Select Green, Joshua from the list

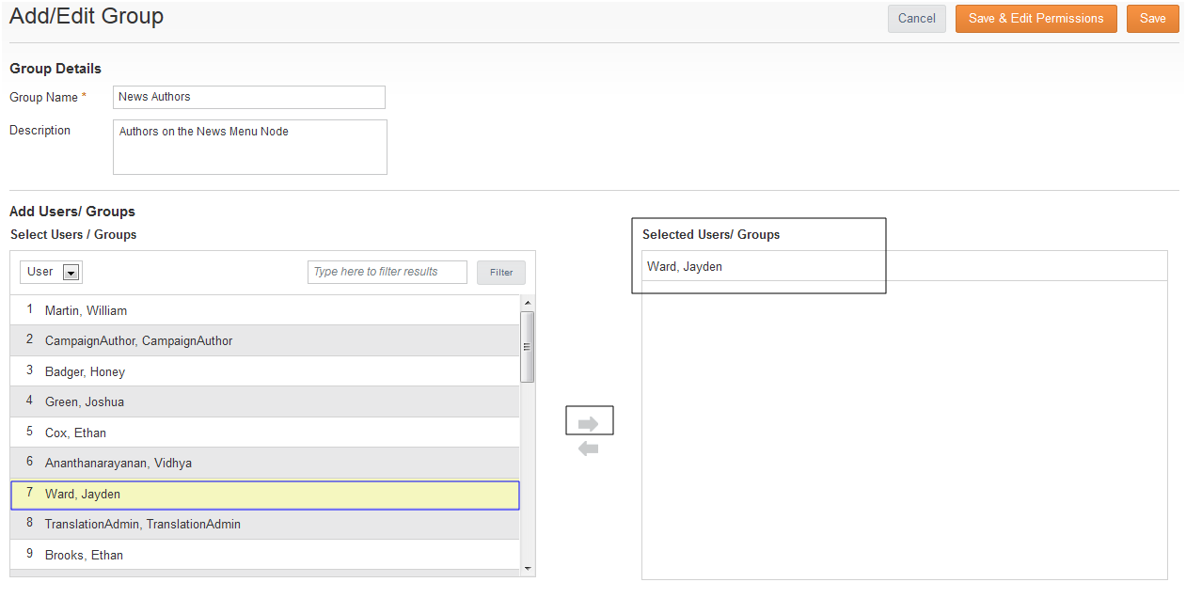click(85, 401)
